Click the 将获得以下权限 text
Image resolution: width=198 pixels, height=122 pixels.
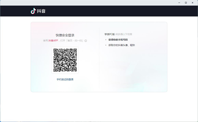click(124, 34)
